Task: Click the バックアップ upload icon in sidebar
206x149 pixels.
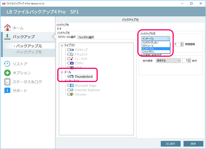Action: pyautogui.click(x=7, y=37)
